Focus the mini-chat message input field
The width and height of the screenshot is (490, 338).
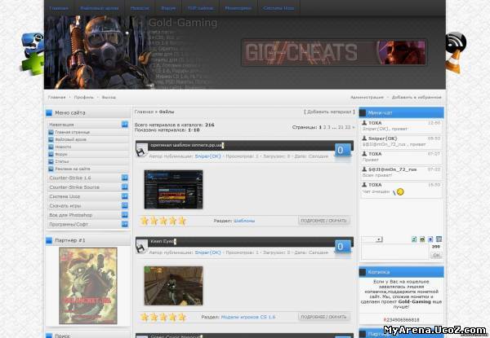click(395, 252)
